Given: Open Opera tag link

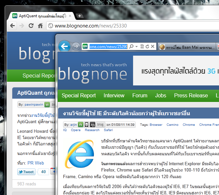Looking at the screenshot, I should point(76,130).
